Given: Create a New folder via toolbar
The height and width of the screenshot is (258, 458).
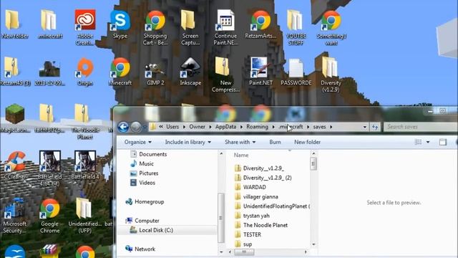Looking at the screenshot, I should tap(307, 142).
